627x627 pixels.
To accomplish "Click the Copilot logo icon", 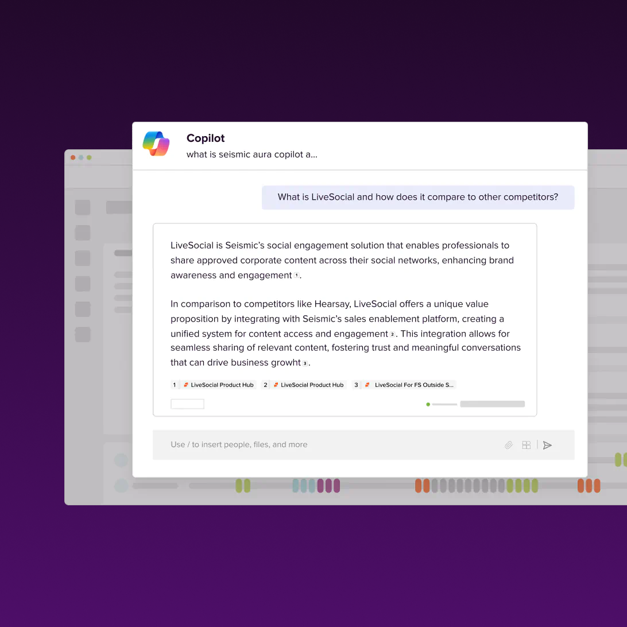I will [x=156, y=144].
